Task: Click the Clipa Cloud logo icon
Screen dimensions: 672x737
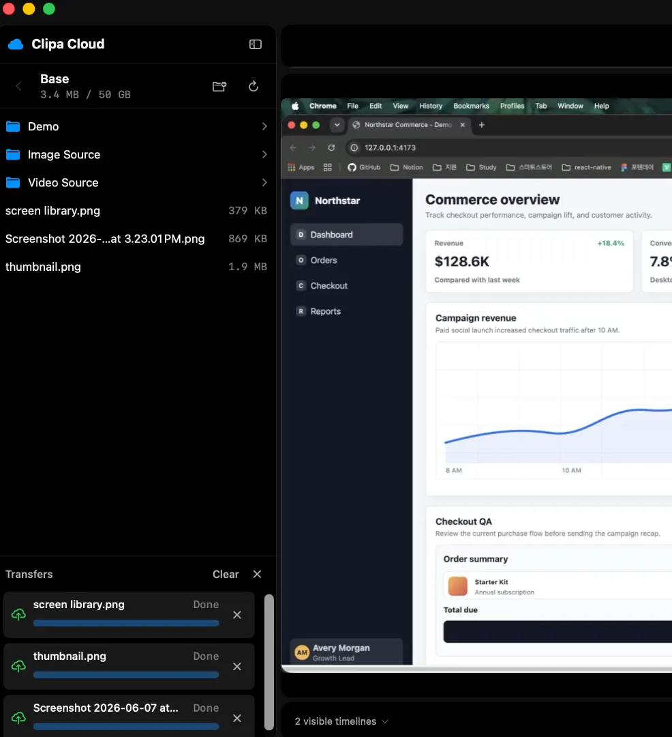Action: click(x=16, y=44)
